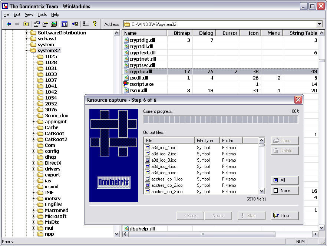Click the Folder column header in dialog

coord(231,141)
